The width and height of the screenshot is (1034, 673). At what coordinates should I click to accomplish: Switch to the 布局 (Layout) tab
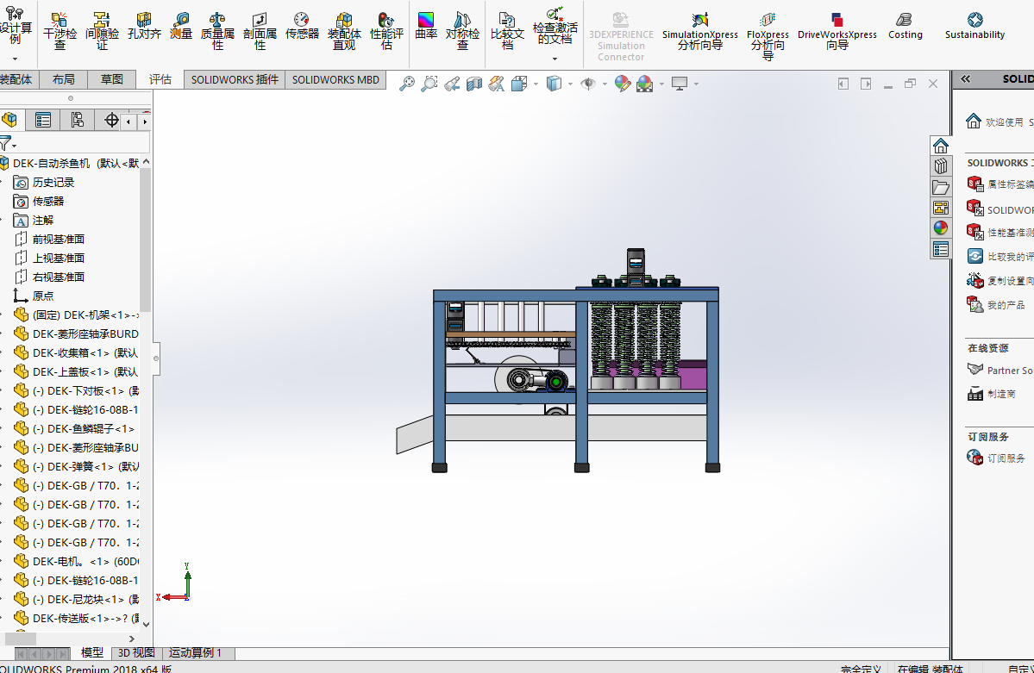[63, 80]
